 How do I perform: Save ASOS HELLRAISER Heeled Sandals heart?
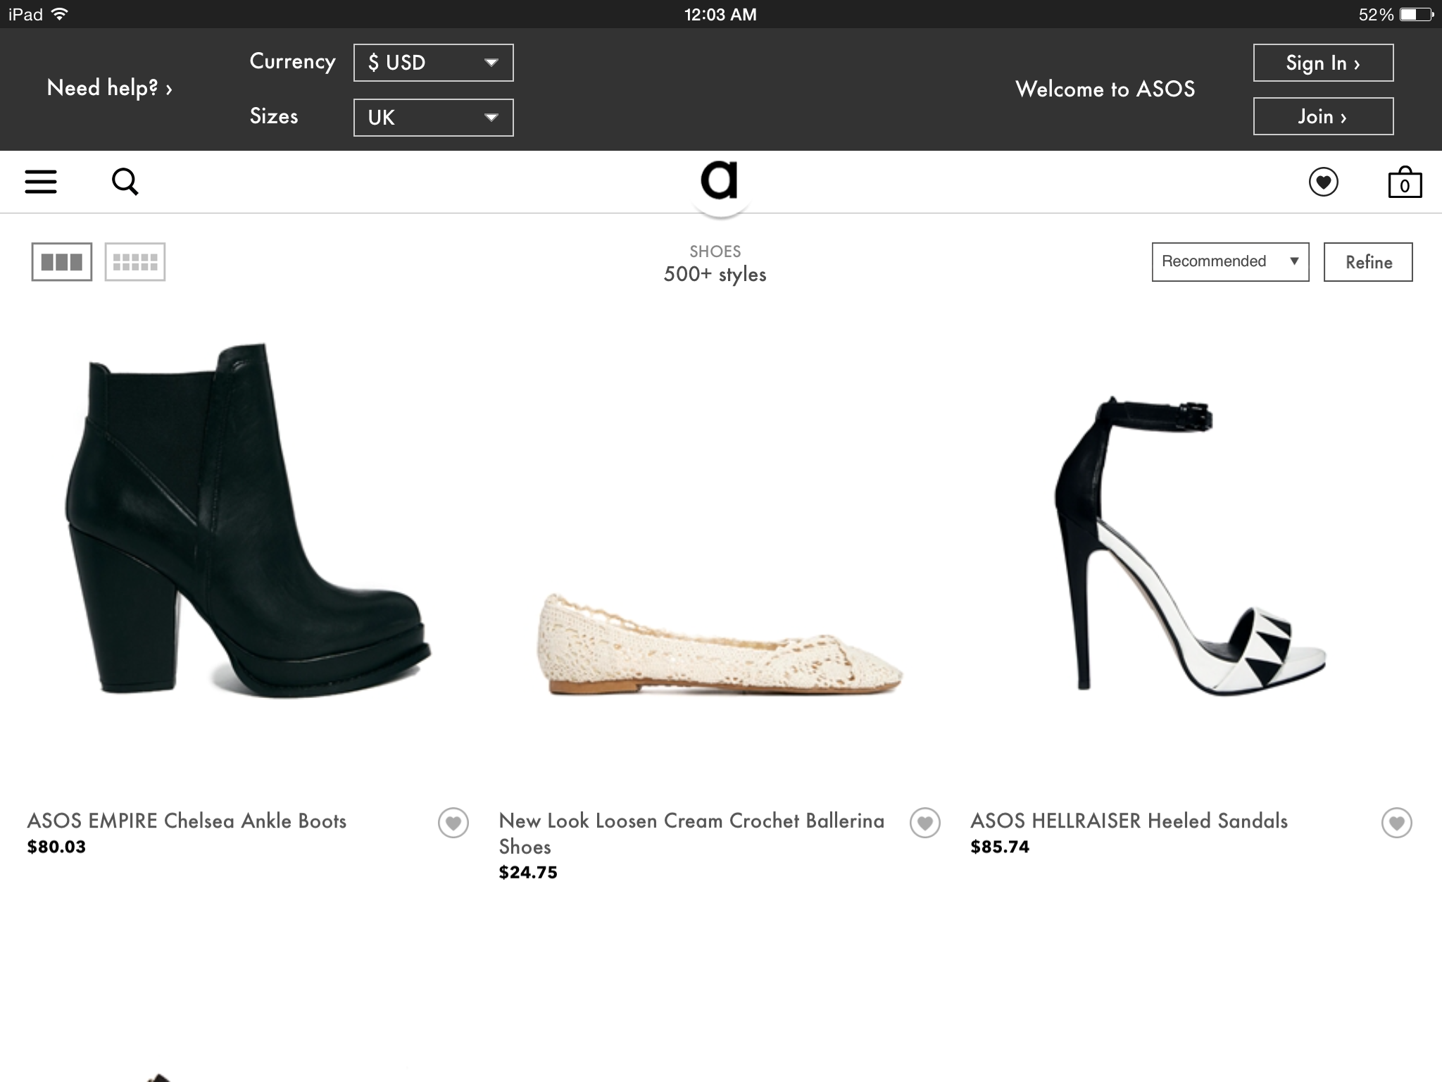click(x=1397, y=823)
